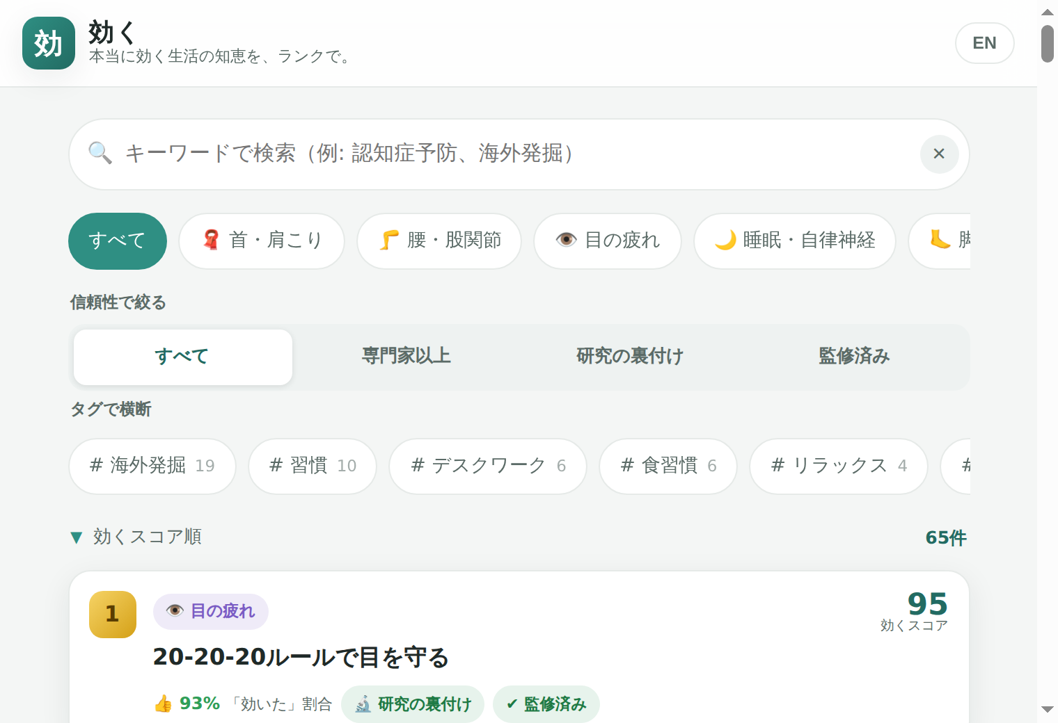Click the eye icon in card's 目の疲れ tag
Viewport: 1058px width, 723px height.
coord(175,610)
